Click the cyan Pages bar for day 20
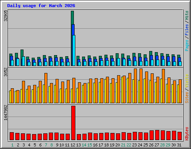191x149 pixels. [119, 62]
